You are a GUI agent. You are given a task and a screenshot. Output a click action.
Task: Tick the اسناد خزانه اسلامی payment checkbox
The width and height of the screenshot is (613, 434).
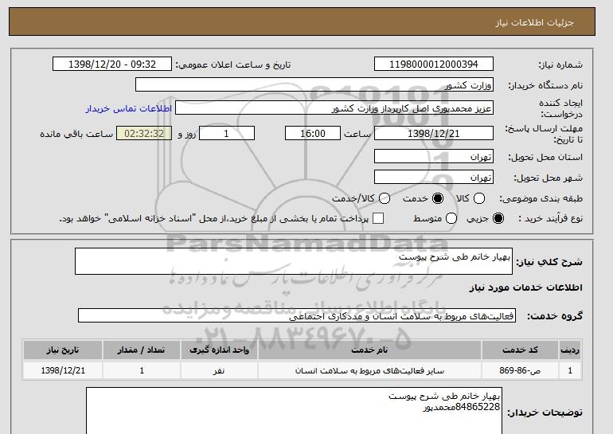click(378, 218)
